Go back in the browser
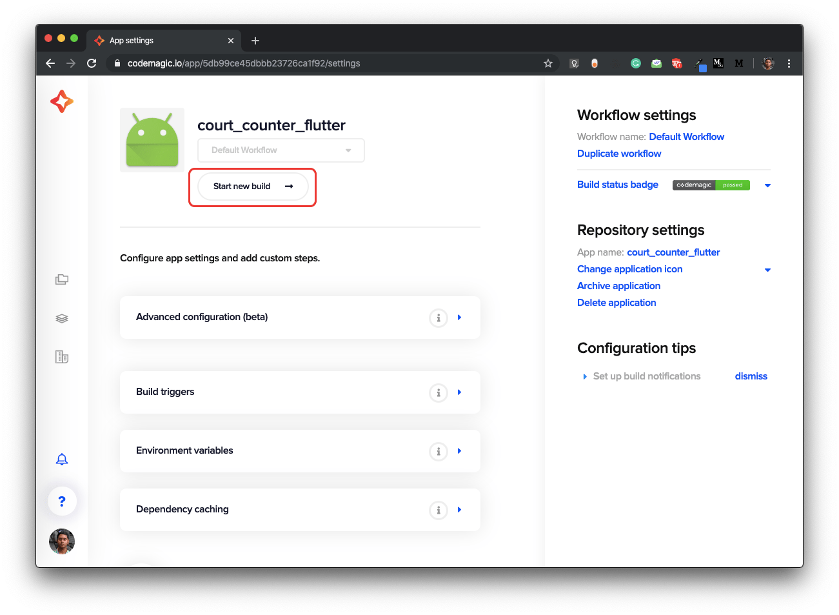 50,63
